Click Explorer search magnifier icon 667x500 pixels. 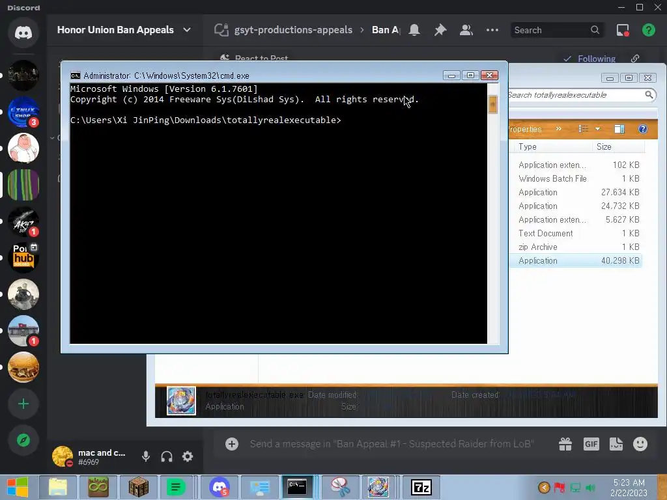[x=649, y=95]
